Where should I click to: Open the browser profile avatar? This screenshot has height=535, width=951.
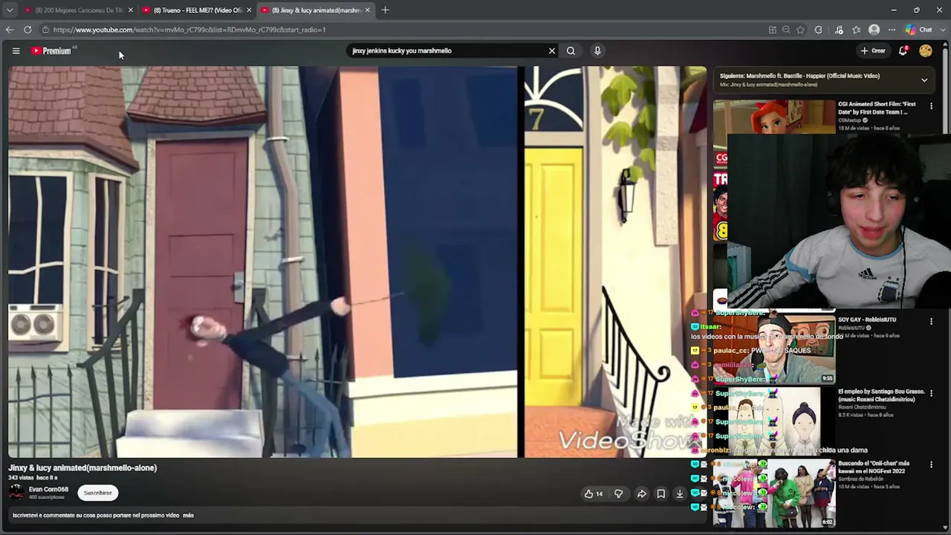(874, 30)
